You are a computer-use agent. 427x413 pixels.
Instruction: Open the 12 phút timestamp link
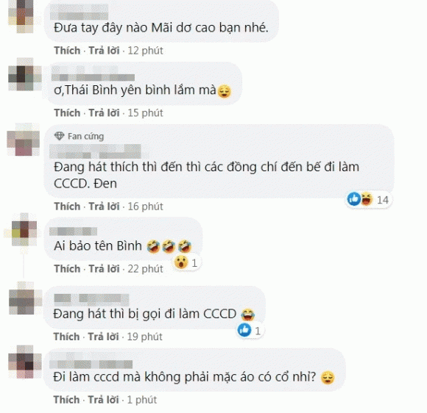point(145,51)
